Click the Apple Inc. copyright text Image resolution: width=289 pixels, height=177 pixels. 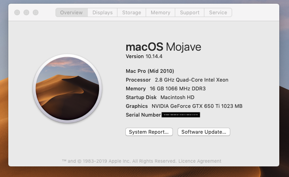(119, 161)
